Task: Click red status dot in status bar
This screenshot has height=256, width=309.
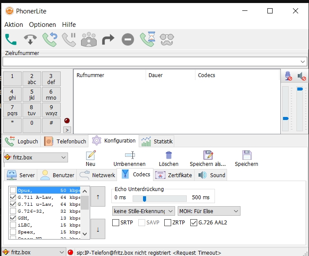Action: coord(70,252)
